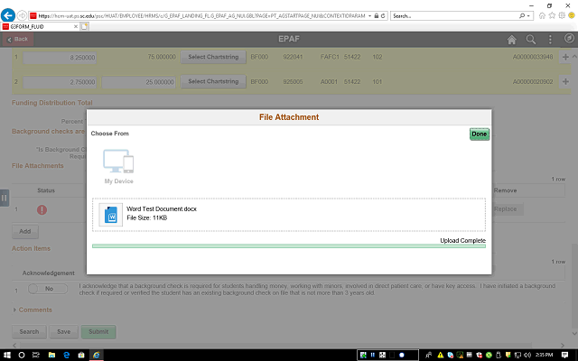
Task: Click the green Submit button
Action: [98, 332]
